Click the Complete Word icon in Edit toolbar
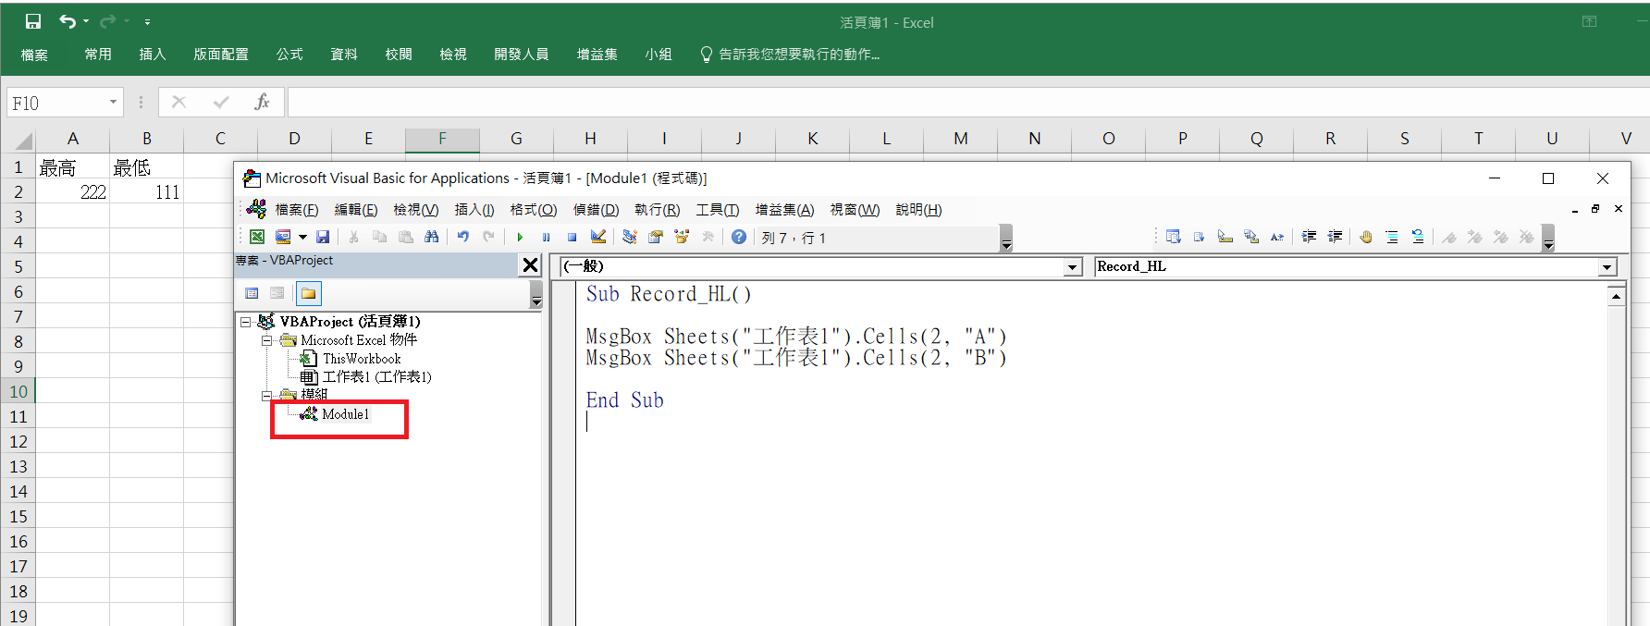 point(1277,237)
